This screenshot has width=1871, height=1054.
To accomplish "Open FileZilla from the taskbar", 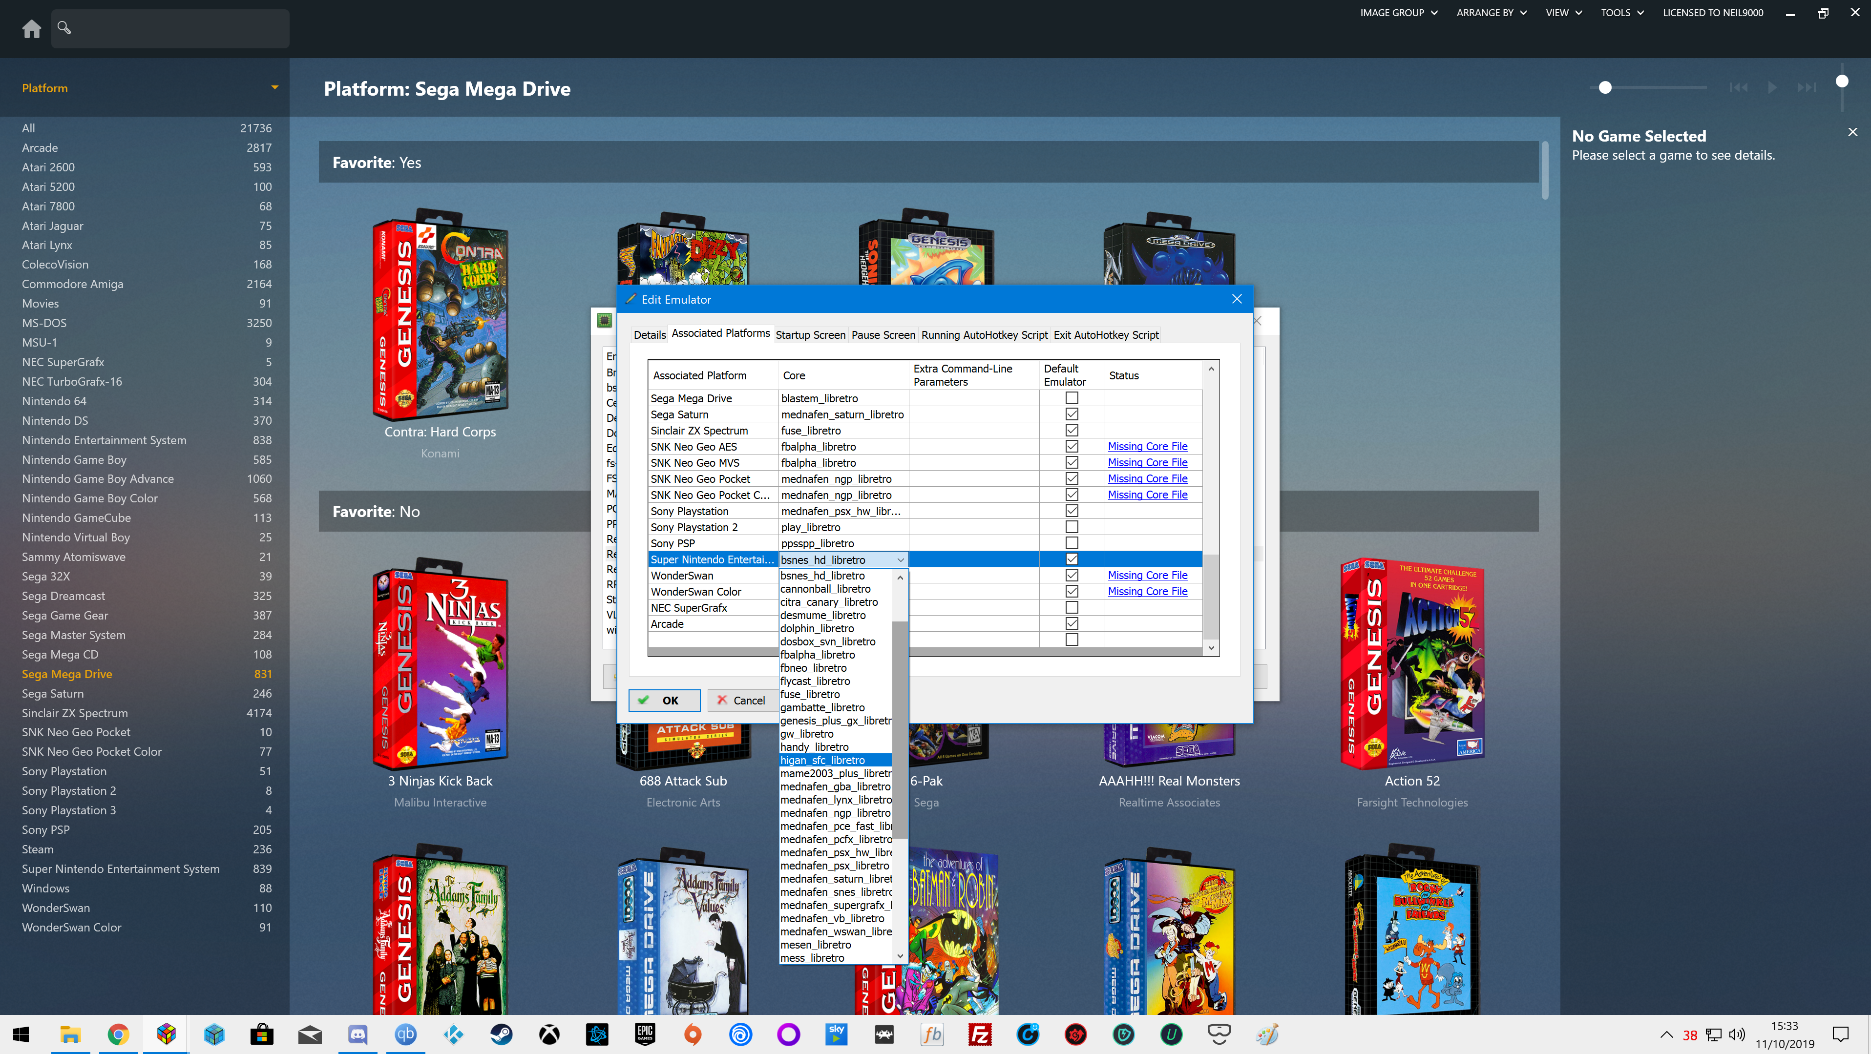I will point(980,1034).
